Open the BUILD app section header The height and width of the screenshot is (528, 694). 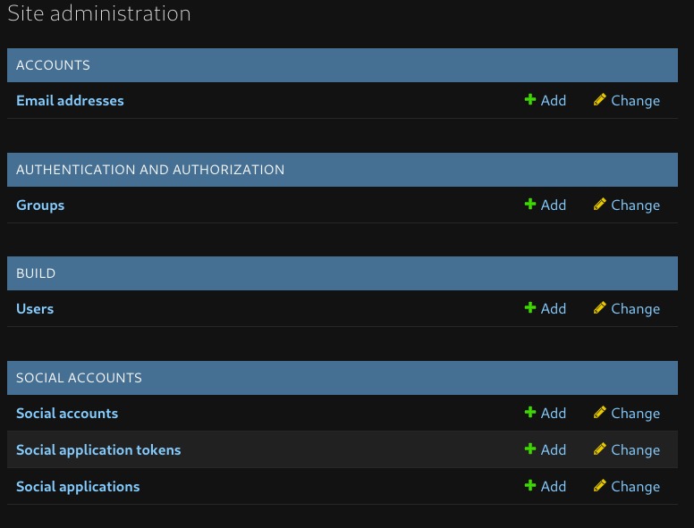tap(36, 273)
